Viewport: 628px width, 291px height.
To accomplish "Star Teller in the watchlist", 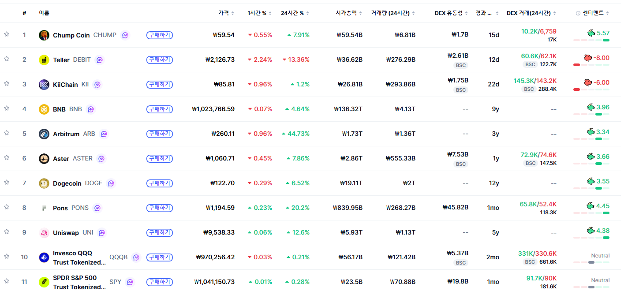I will pyautogui.click(x=7, y=59).
